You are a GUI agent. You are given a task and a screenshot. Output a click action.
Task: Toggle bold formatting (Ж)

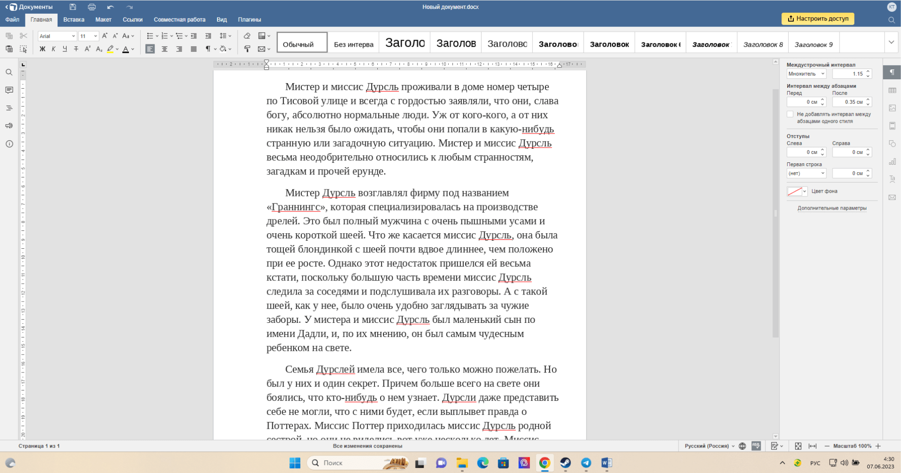42,49
